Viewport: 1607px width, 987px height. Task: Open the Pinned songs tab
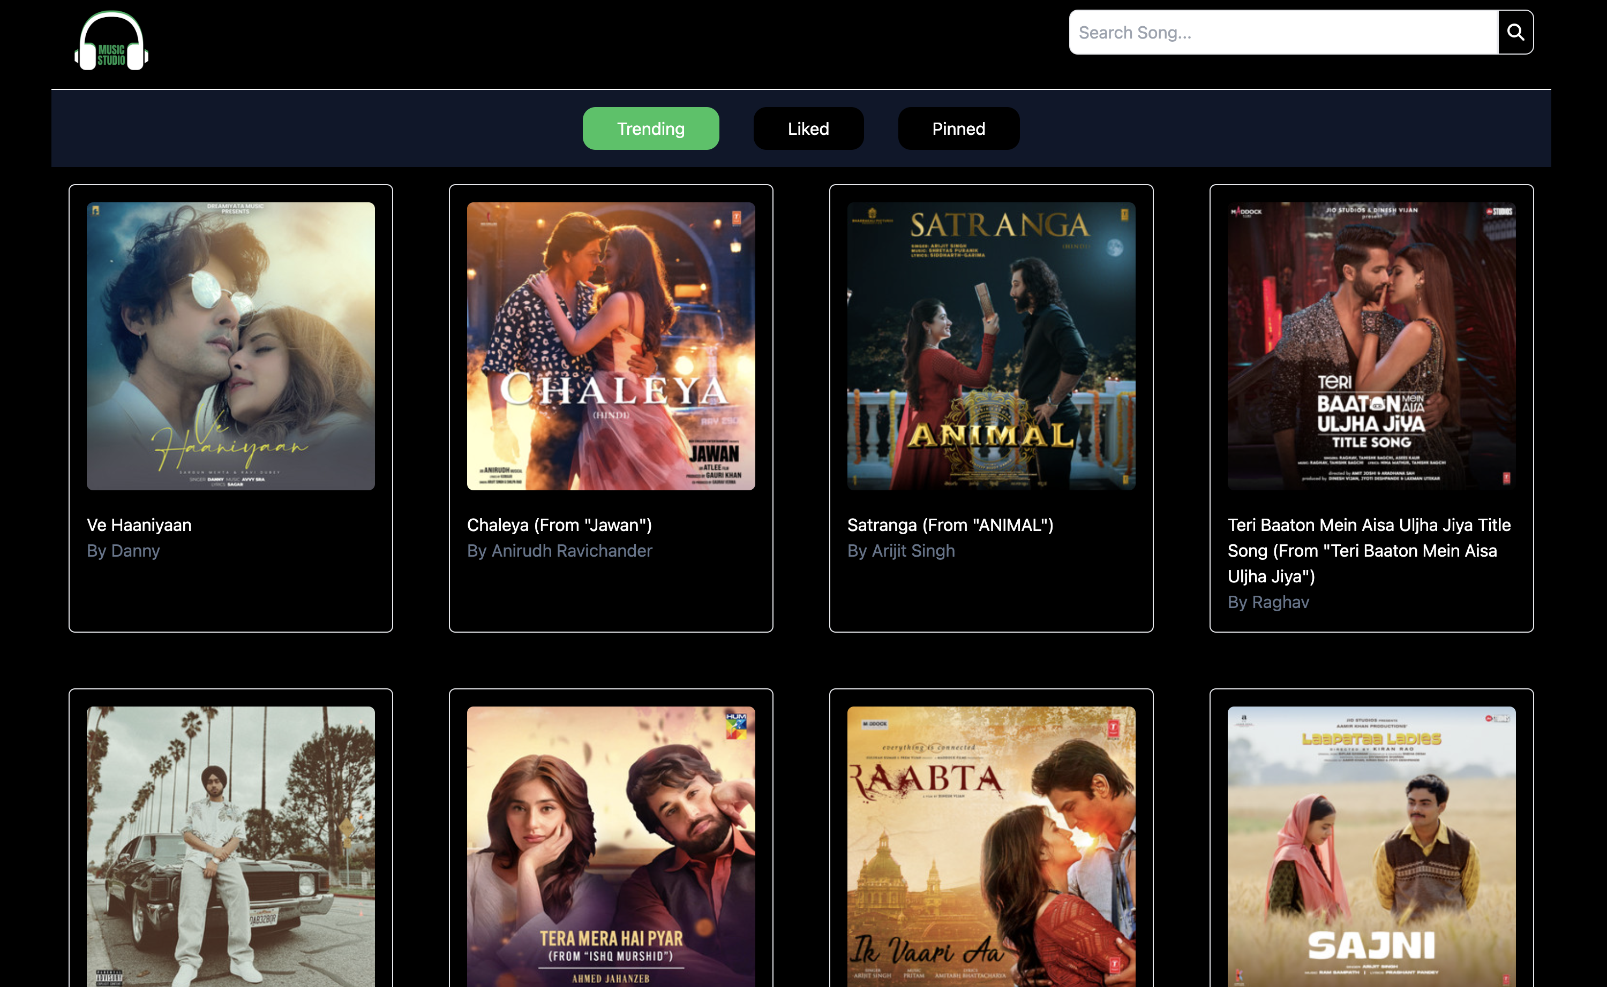coord(958,128)
